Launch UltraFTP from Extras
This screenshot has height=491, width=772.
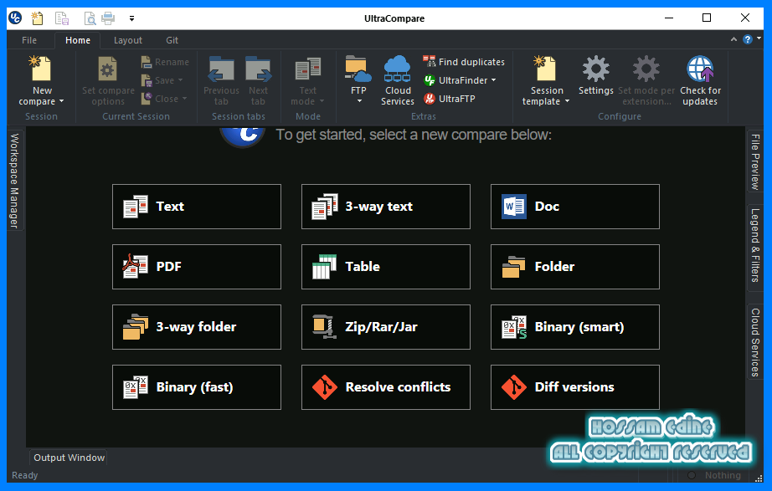450,99
